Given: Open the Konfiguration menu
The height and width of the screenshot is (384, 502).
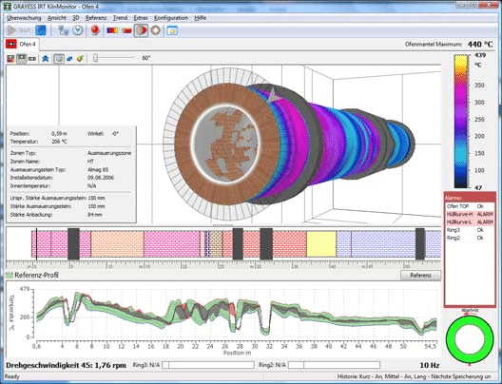Looking at the screenshot, I should click(x=171, y=18).
